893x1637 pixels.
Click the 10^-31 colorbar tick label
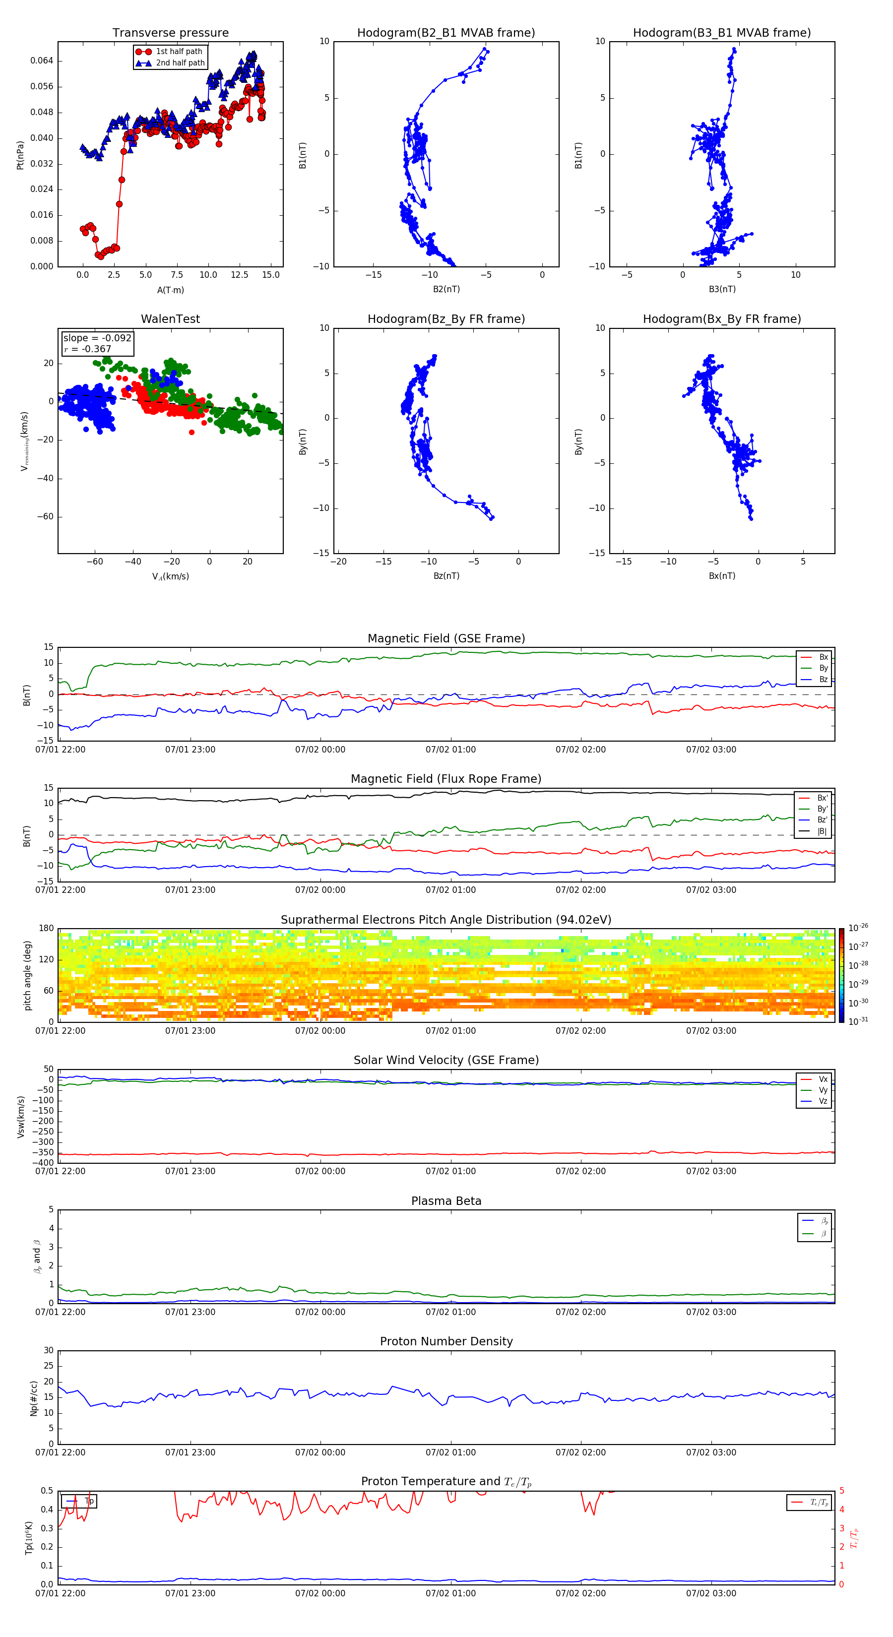858,1021
